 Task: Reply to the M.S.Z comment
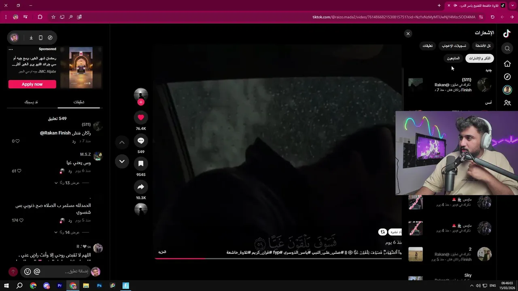(70, 171)
